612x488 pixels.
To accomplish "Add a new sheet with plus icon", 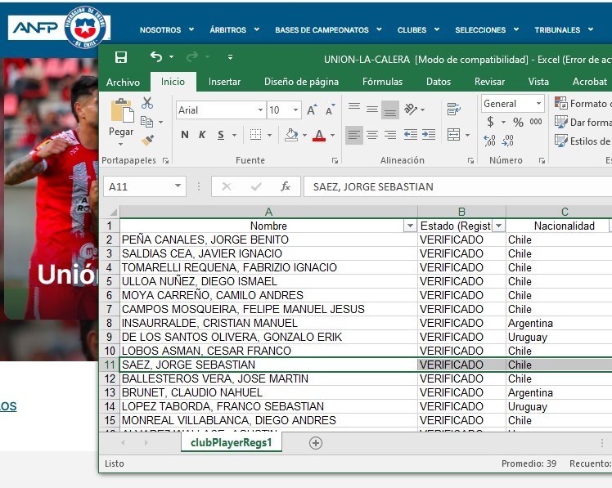I will pyautogui.click(x=316, y=442).
